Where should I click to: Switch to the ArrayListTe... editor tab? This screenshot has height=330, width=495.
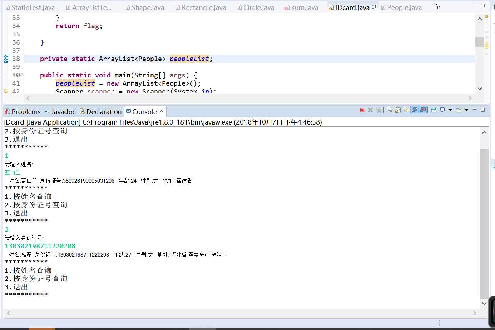[x=89, y=7]
